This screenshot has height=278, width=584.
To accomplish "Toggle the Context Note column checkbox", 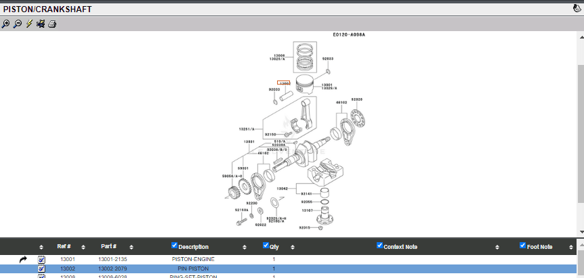I will click(x=380, y=246).
